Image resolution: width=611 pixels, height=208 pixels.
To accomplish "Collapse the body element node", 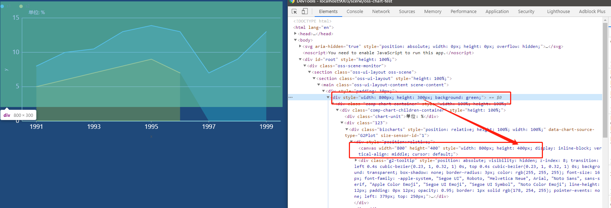I will (295, 40).
